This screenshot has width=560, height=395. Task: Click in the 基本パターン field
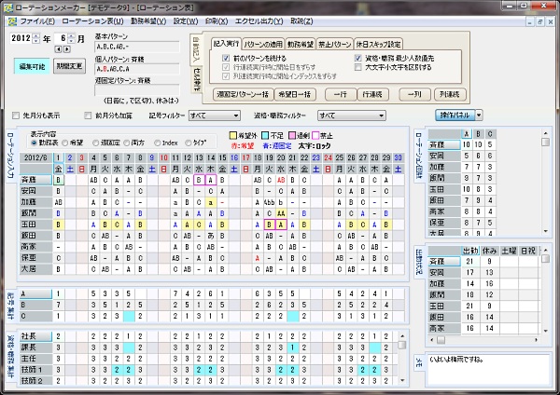pos(137,47)
